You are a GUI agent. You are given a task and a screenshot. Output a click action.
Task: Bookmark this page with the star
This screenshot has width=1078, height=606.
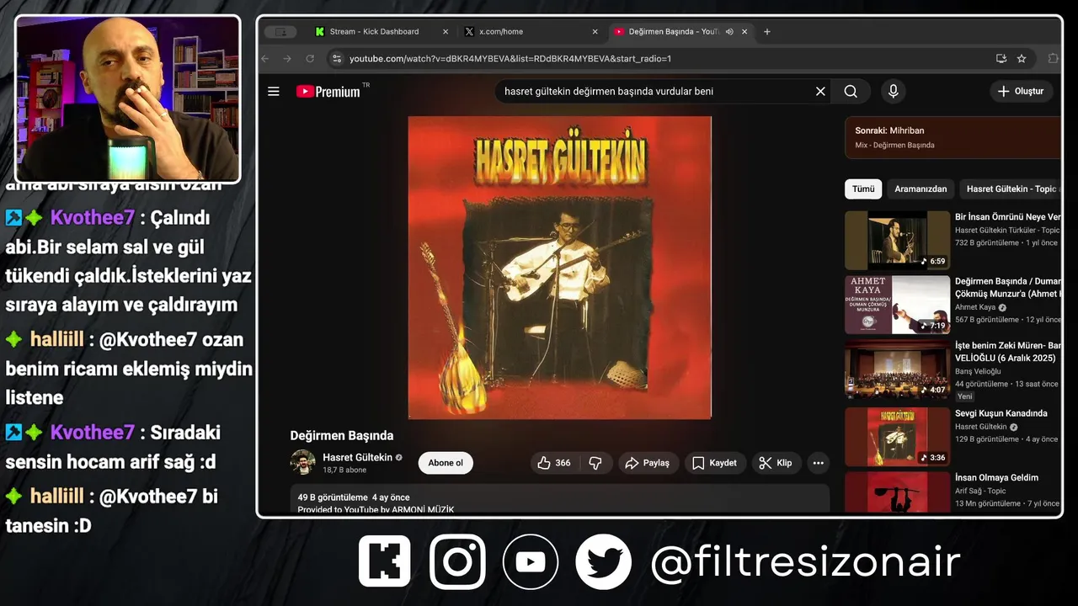[1022, 58]
